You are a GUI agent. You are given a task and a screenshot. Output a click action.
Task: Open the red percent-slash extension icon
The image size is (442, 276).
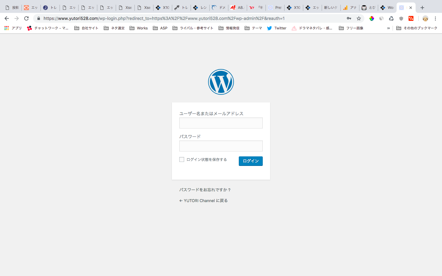411,18
